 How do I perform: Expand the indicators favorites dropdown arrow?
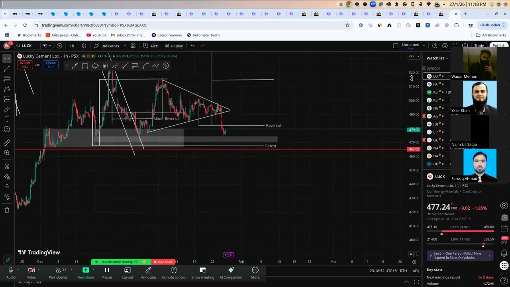(125, 46)
